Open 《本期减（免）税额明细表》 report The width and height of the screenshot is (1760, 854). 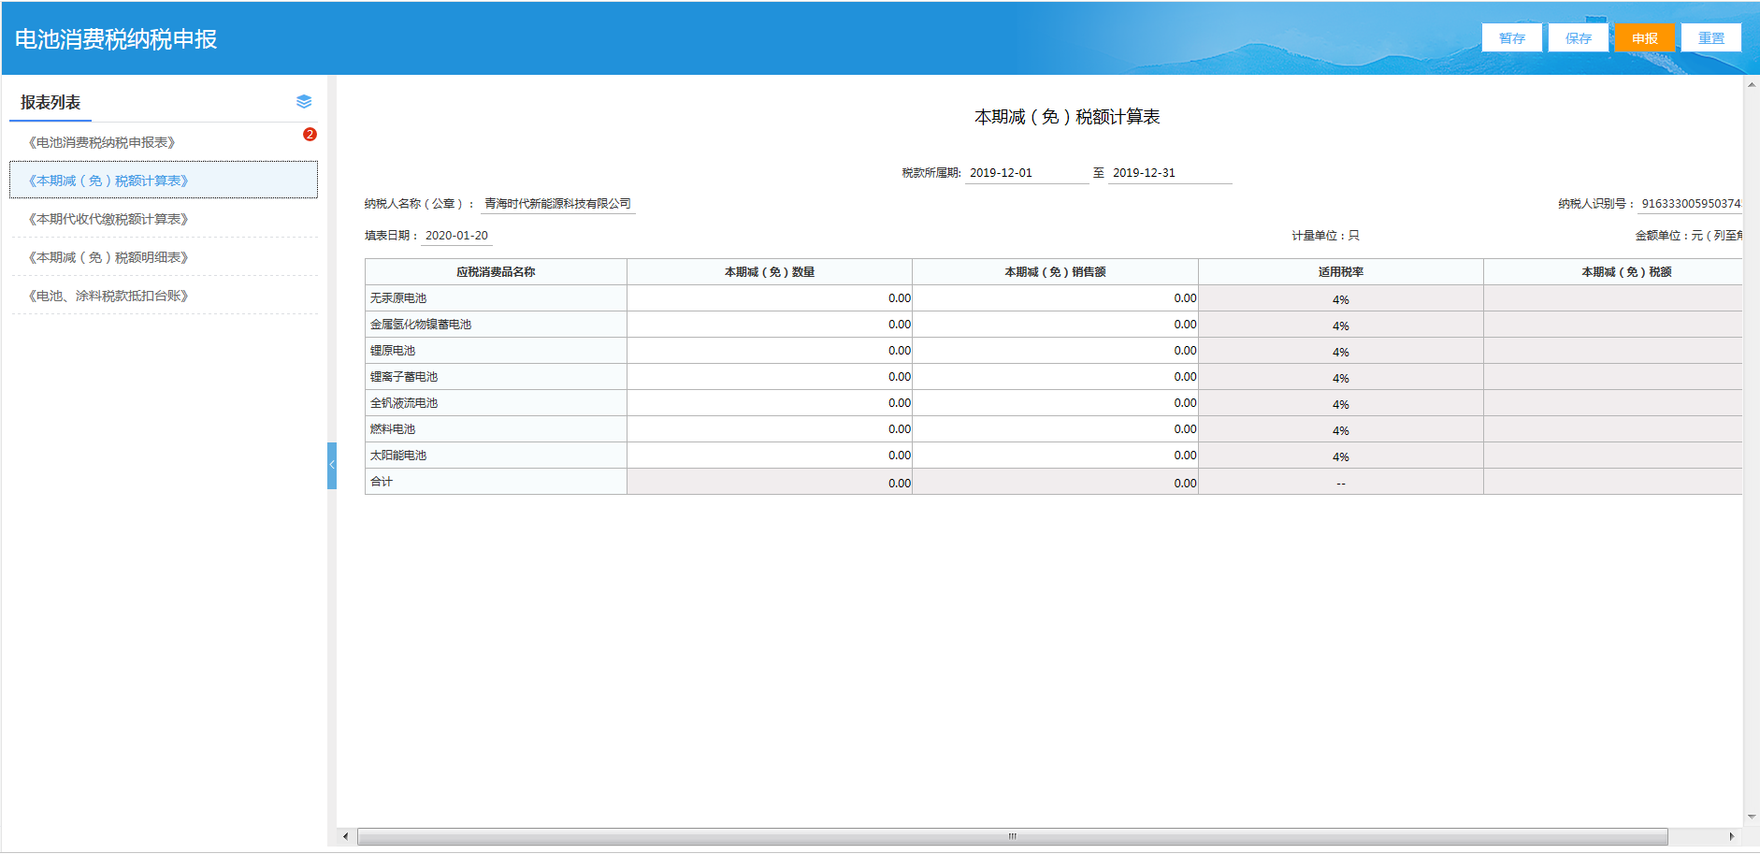tap(108, 257)
